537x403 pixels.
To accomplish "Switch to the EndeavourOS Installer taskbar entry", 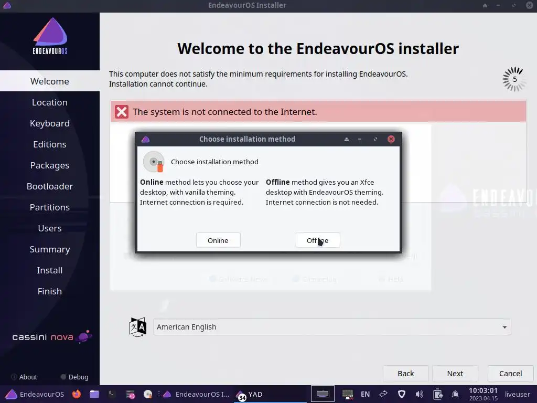I will tap(196, 394).
